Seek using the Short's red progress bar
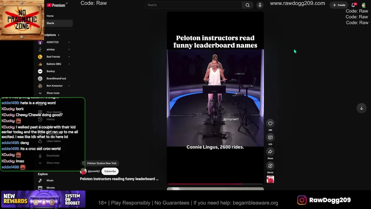Image resolution: width=371 pixels, height=209 pixels. (215, 184)
